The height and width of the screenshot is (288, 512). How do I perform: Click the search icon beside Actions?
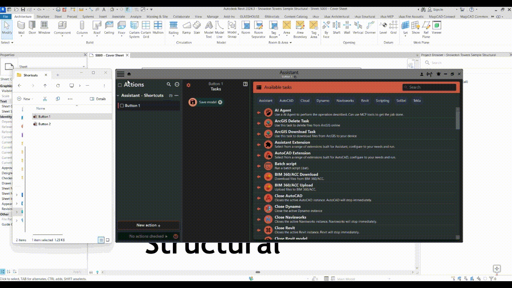[x=169, y=84]
